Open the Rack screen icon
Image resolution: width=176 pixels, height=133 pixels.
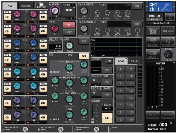tap(153, 54)
